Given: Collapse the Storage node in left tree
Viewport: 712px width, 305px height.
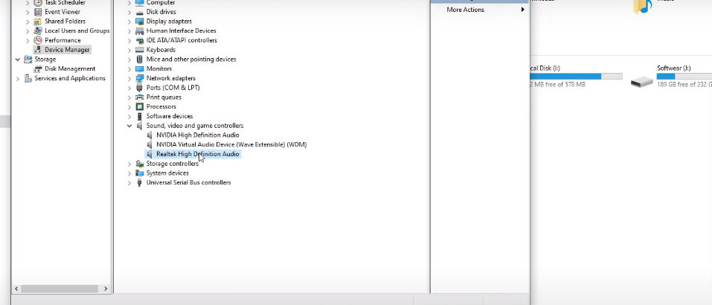Looking at the screenshot, I should point(18,60).
